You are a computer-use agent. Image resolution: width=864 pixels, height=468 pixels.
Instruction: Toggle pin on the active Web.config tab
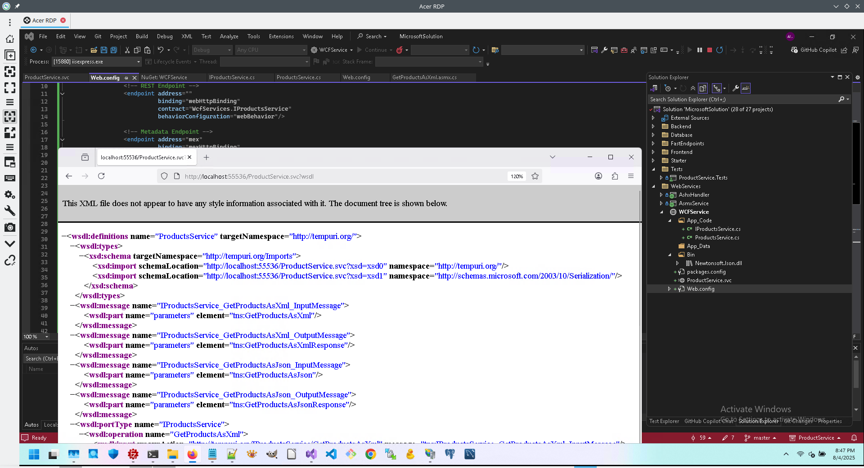point(126,78)
